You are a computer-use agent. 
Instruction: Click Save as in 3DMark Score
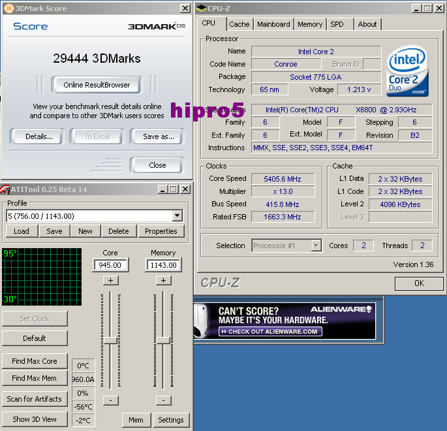tap(158, 136)
